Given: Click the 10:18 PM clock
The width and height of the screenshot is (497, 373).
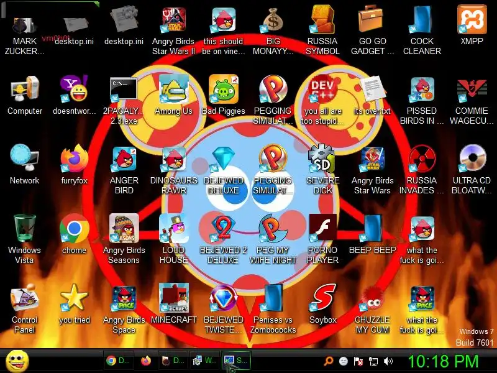Looking at the screenshot, I should click(x=443, y=361).
